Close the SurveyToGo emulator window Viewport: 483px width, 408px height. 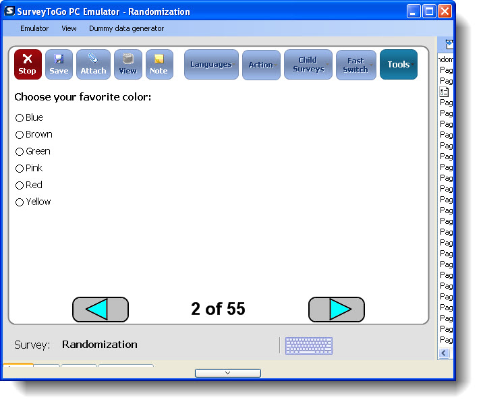(x=445, y=11)
